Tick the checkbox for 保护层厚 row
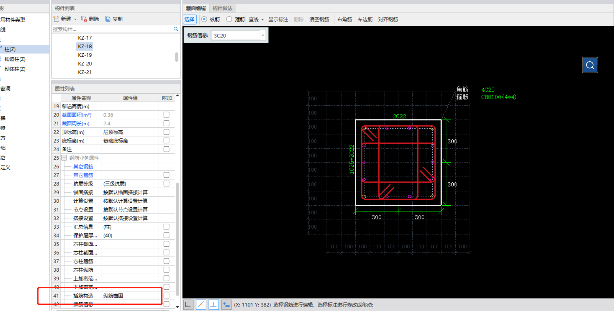 pos(167,235)
